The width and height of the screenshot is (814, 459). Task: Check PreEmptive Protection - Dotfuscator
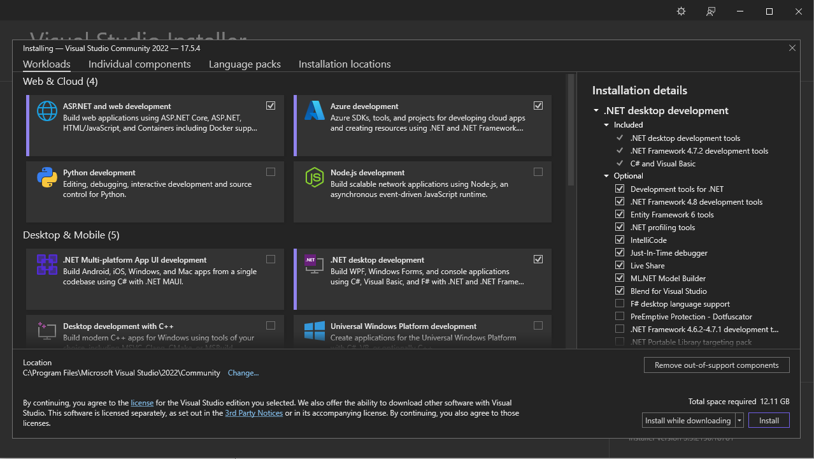(x=620, y=316)
